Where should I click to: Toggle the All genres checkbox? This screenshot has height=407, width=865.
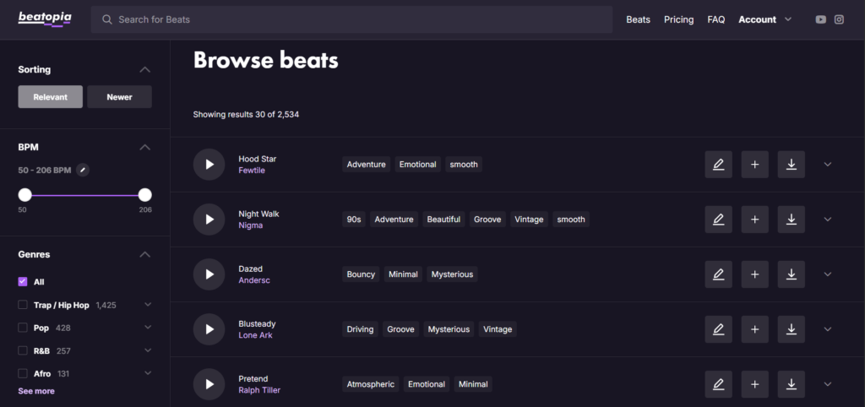[x=23, y=282]
